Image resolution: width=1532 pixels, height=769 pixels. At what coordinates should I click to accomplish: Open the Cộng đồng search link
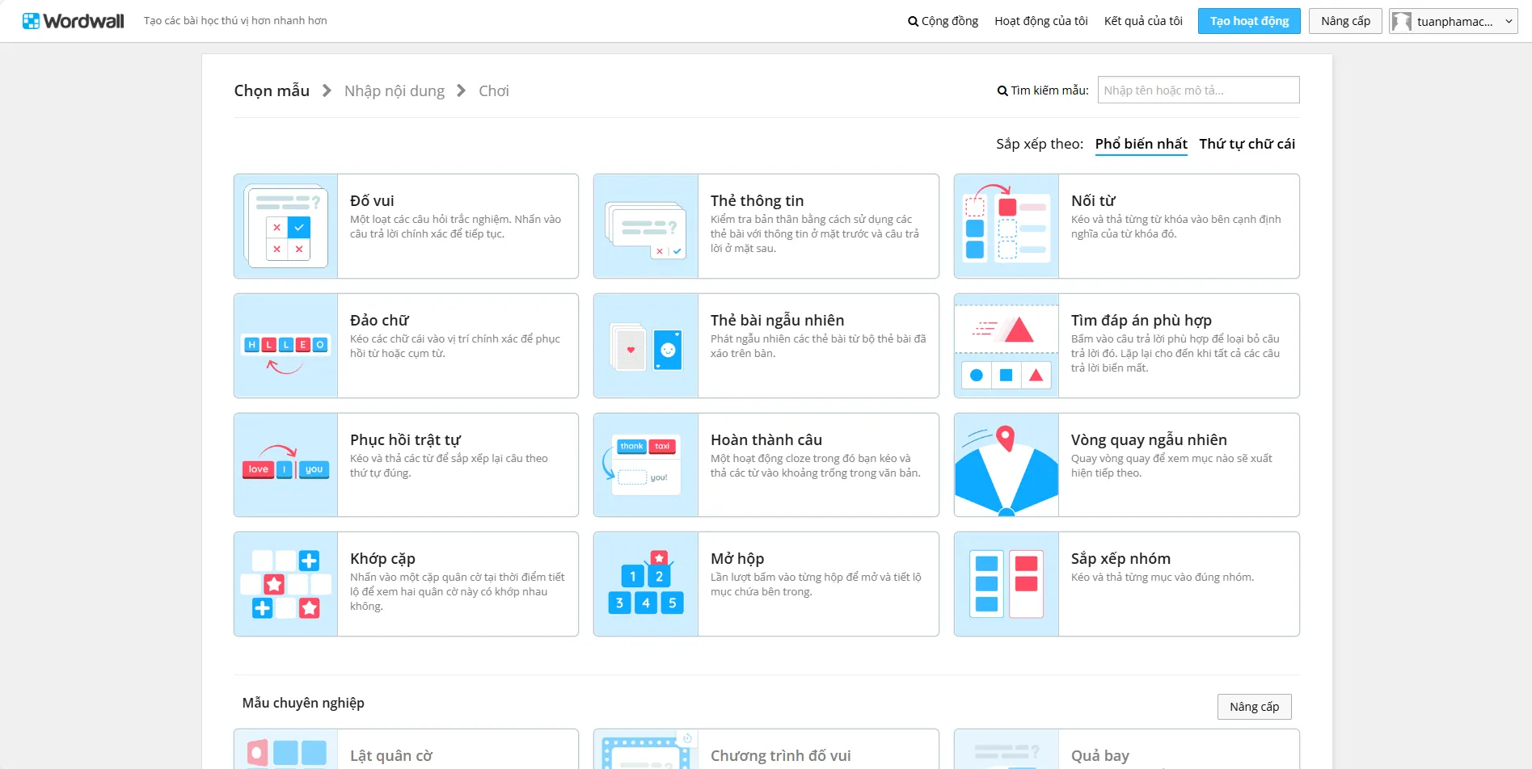coord(943,21)
